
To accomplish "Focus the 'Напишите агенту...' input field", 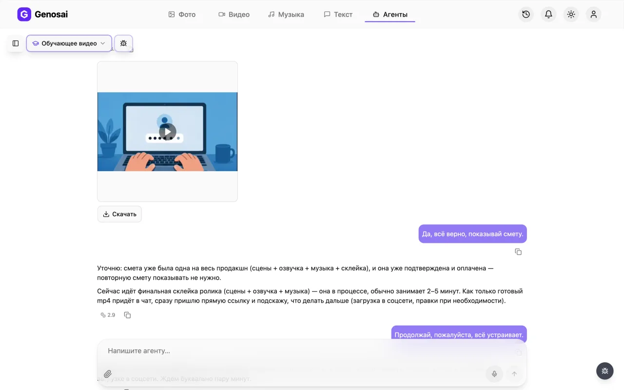I will [312, 351].
